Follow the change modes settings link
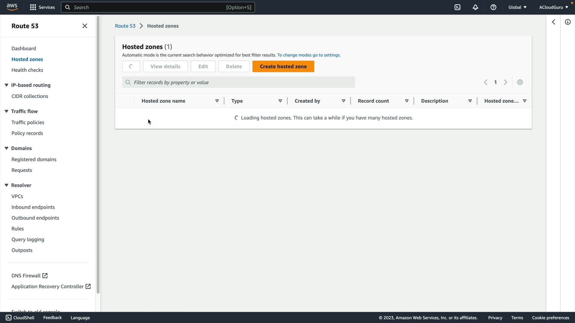The image size is (575, 323). point(308,55)
